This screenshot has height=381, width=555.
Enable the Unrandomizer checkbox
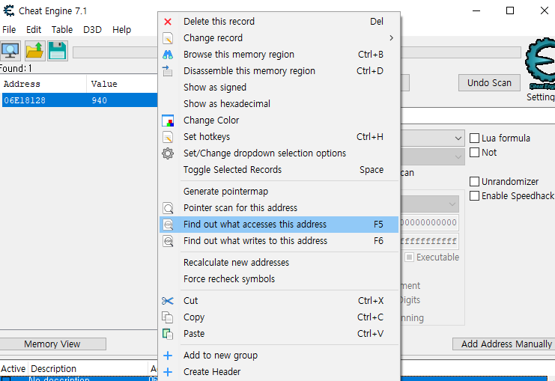point(474,181)
